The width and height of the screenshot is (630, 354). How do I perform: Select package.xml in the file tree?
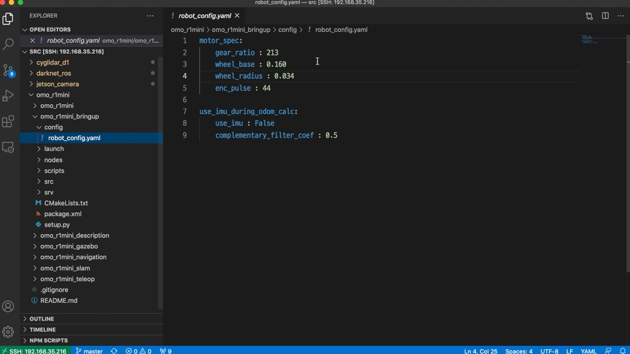63,214
